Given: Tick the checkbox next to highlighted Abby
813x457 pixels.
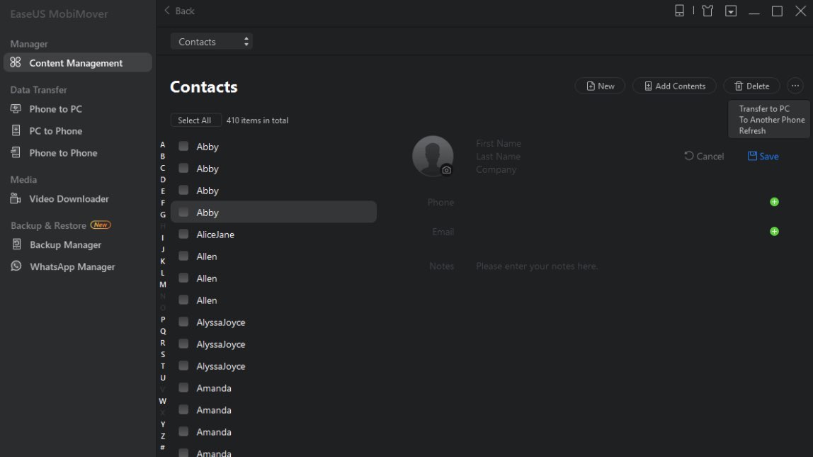Looking at the screenshot, I should coord(183,212).
